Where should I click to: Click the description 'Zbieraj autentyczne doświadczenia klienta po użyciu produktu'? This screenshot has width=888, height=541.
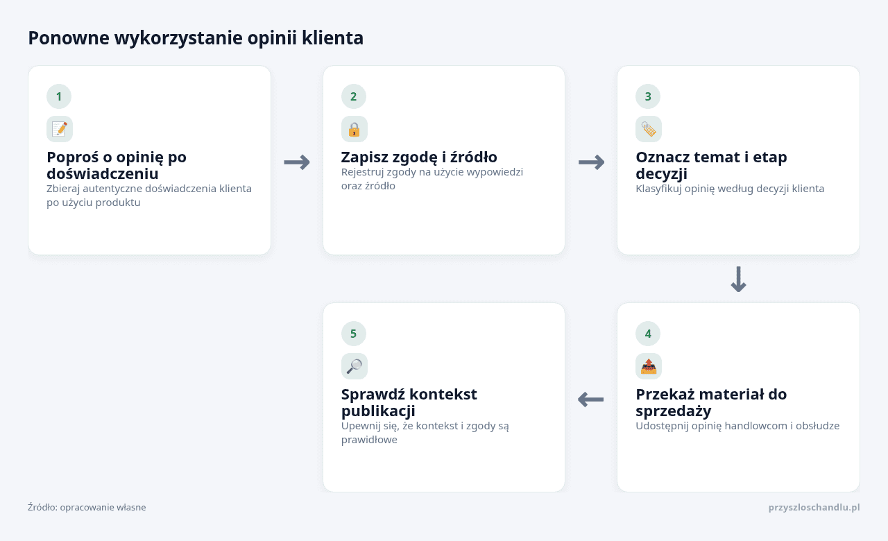point(149,196)
